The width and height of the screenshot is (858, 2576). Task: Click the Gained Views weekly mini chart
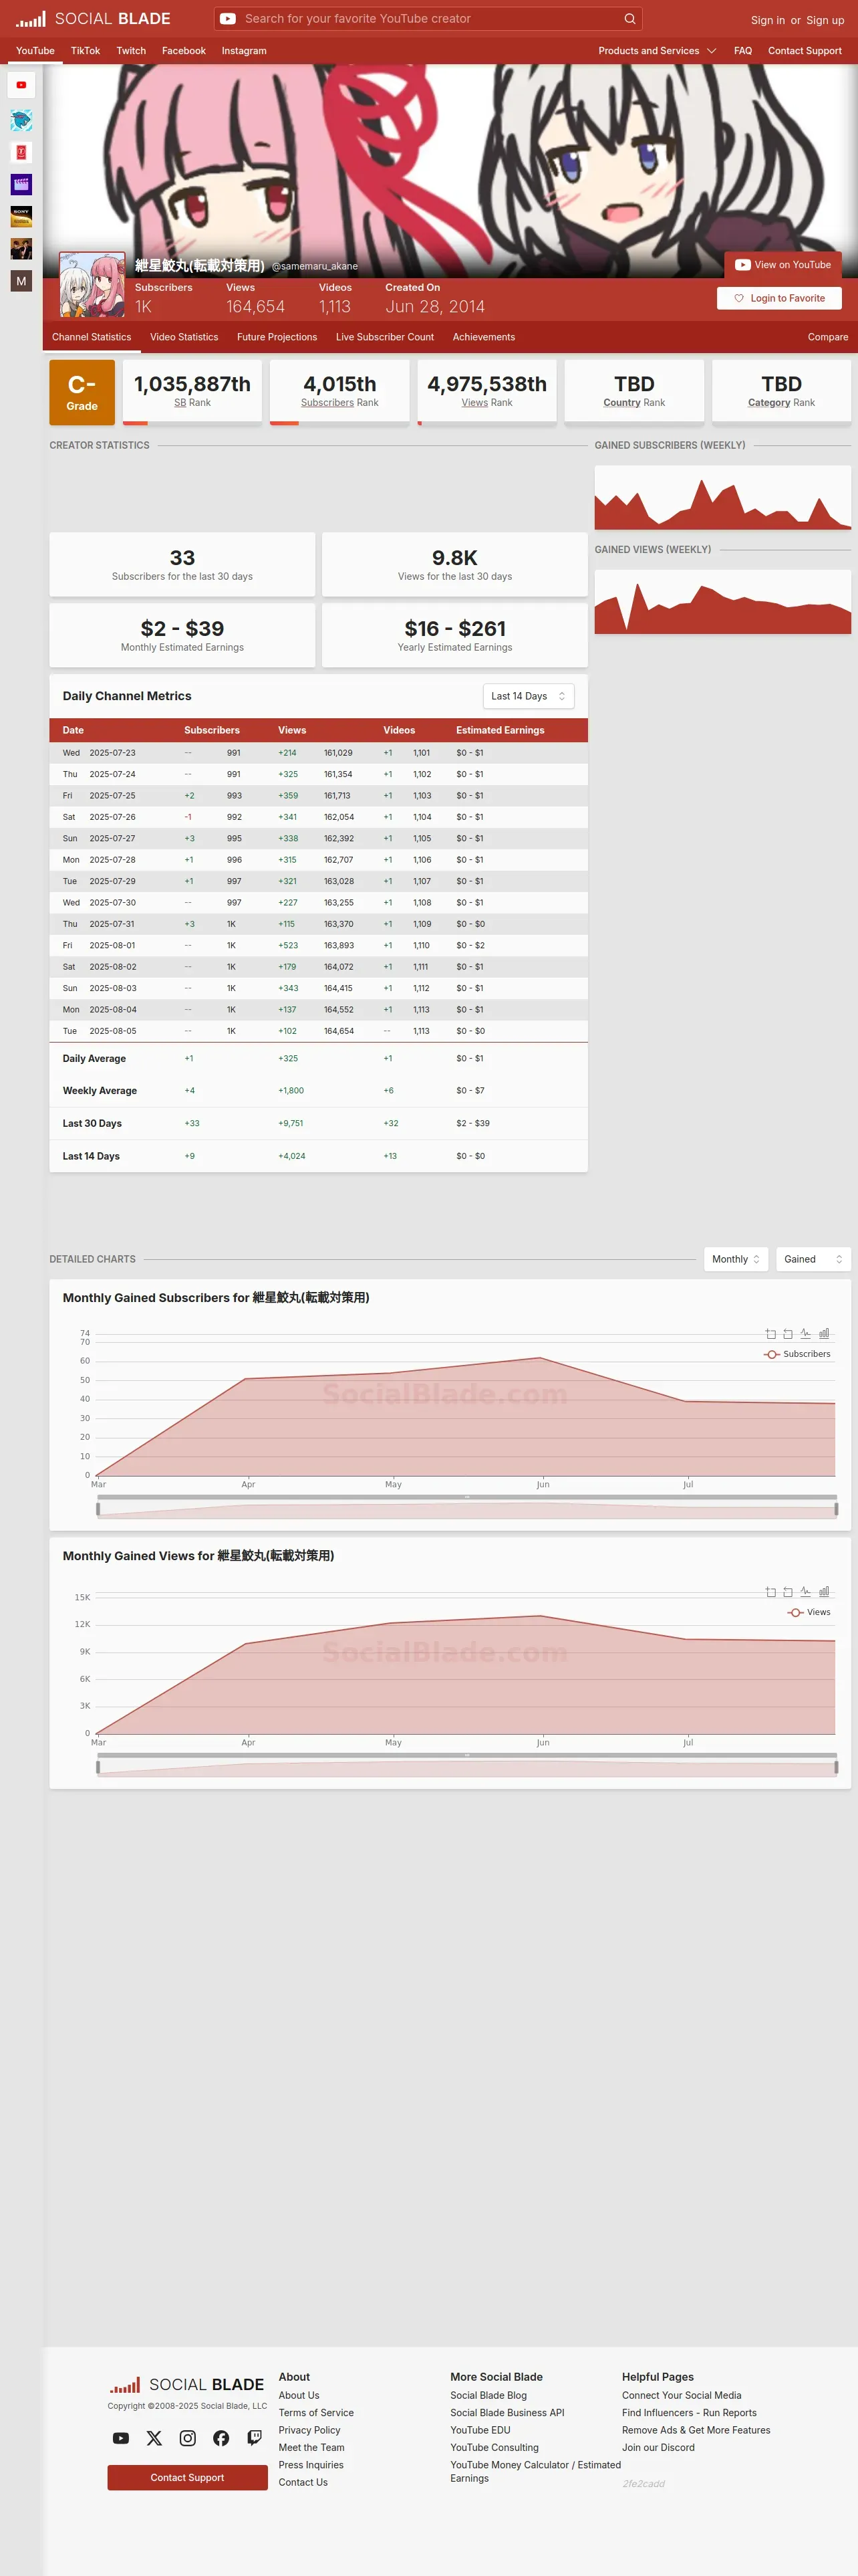[723, 602]
